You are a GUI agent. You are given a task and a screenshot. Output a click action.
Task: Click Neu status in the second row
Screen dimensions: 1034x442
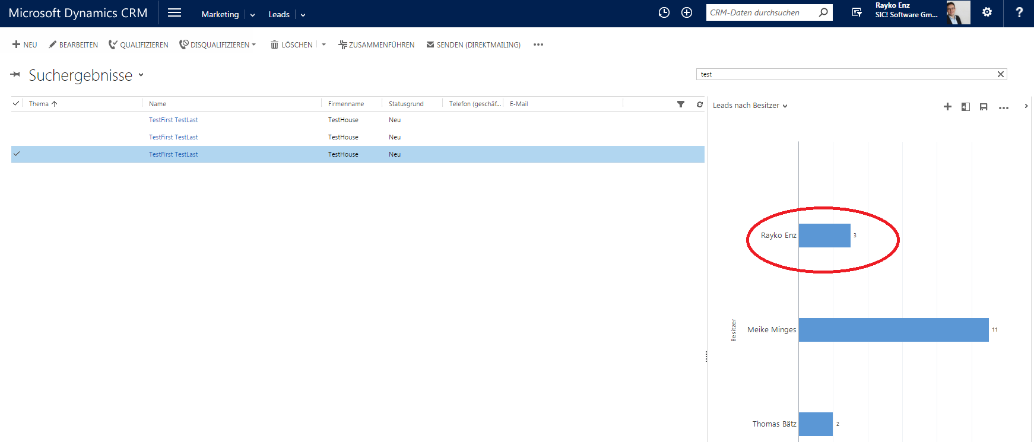(x=395, y=137)
